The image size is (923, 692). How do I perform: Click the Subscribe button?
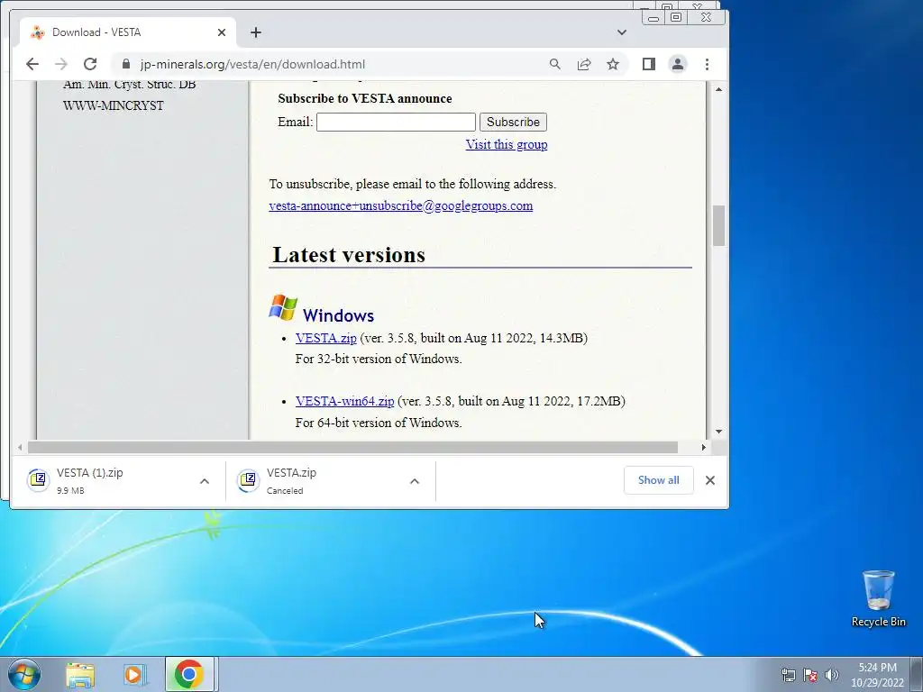[513, 122]
